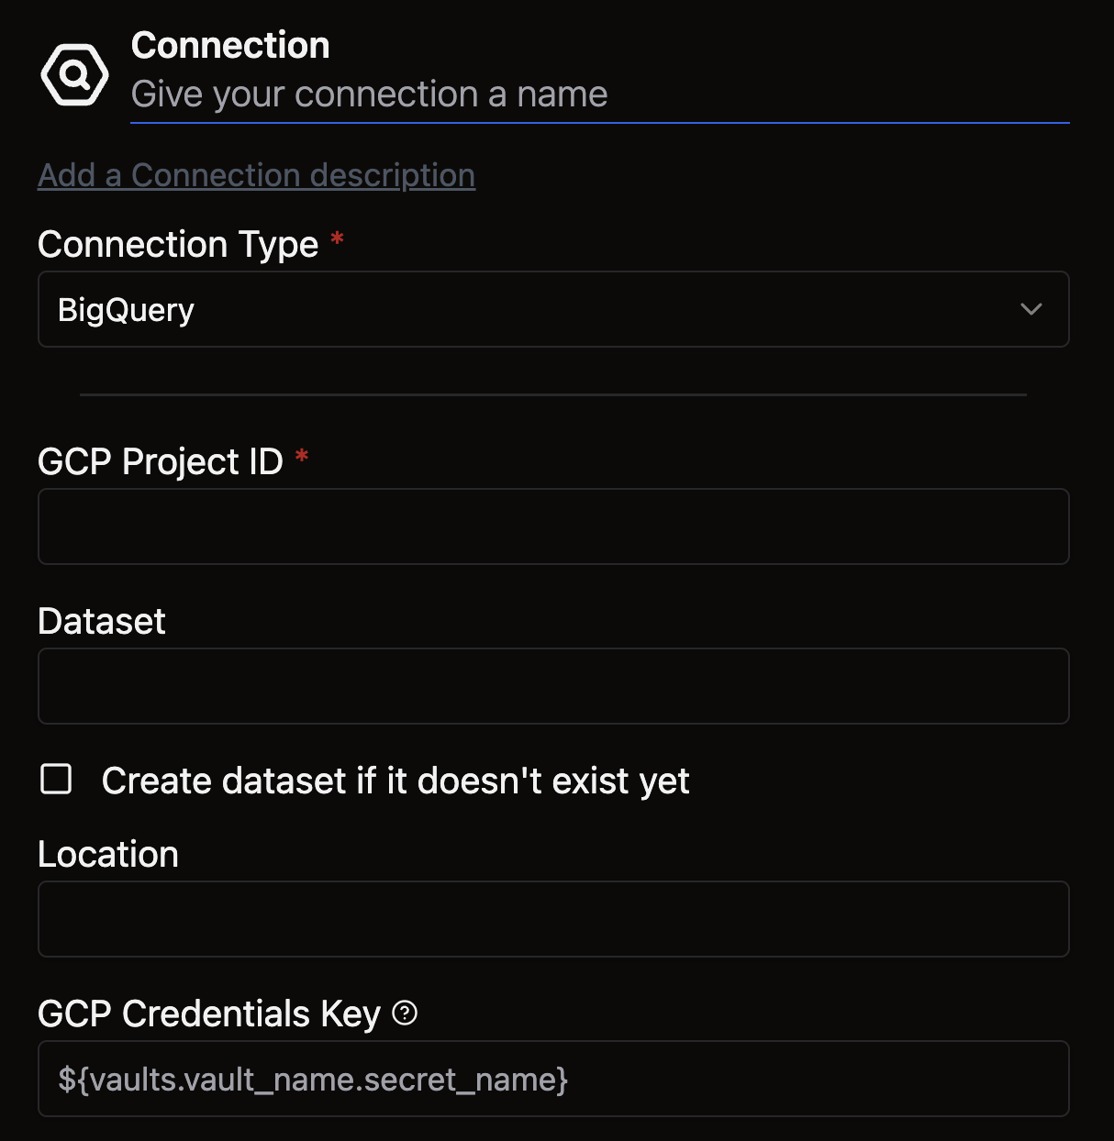1114x1141 pixels.
Task: Click the GCP Credentials Key help icon
Action: point(405,1014)
